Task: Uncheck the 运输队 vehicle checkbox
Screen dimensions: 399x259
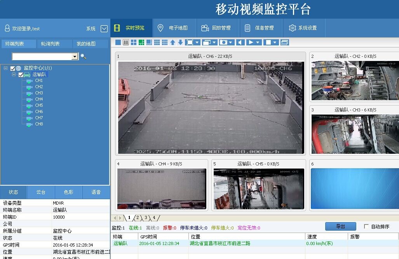Action: point(21,75)
